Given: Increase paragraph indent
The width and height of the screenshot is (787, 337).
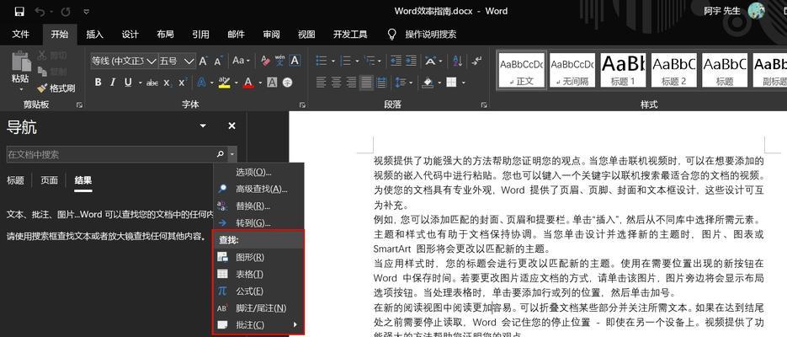Looking at the screenshot, I should (411, 61).
